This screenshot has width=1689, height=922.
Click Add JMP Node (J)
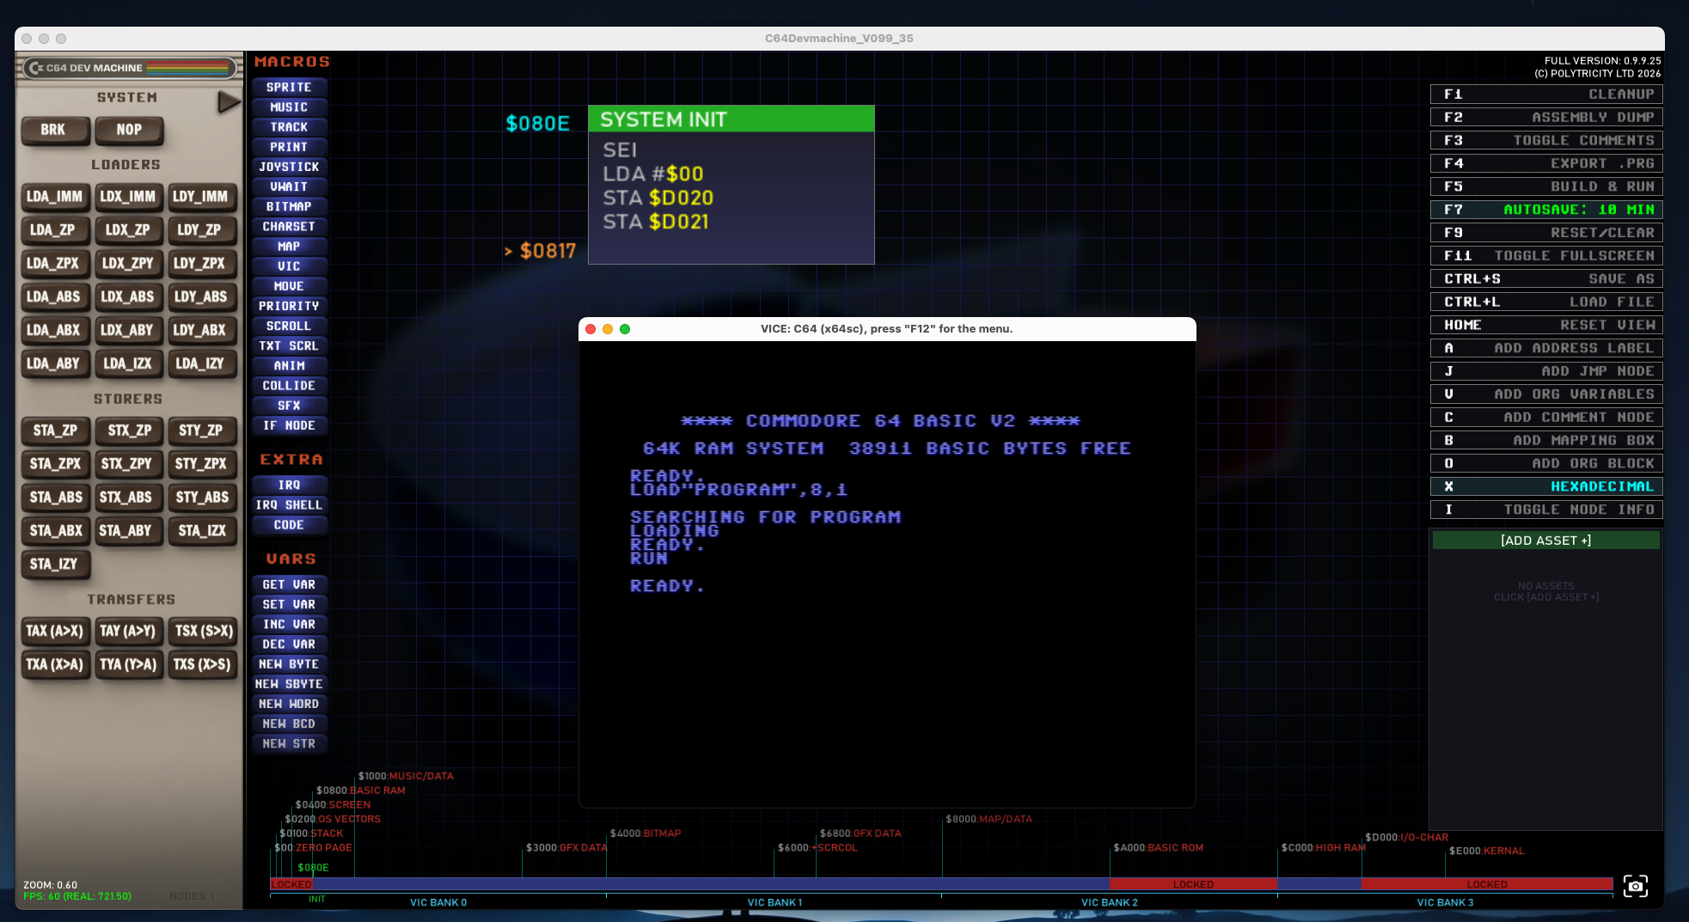tap(1546, 371)
